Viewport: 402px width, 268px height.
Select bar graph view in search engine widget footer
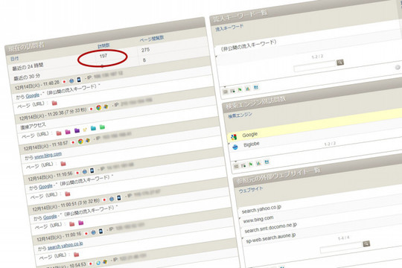tap(258, 163)
